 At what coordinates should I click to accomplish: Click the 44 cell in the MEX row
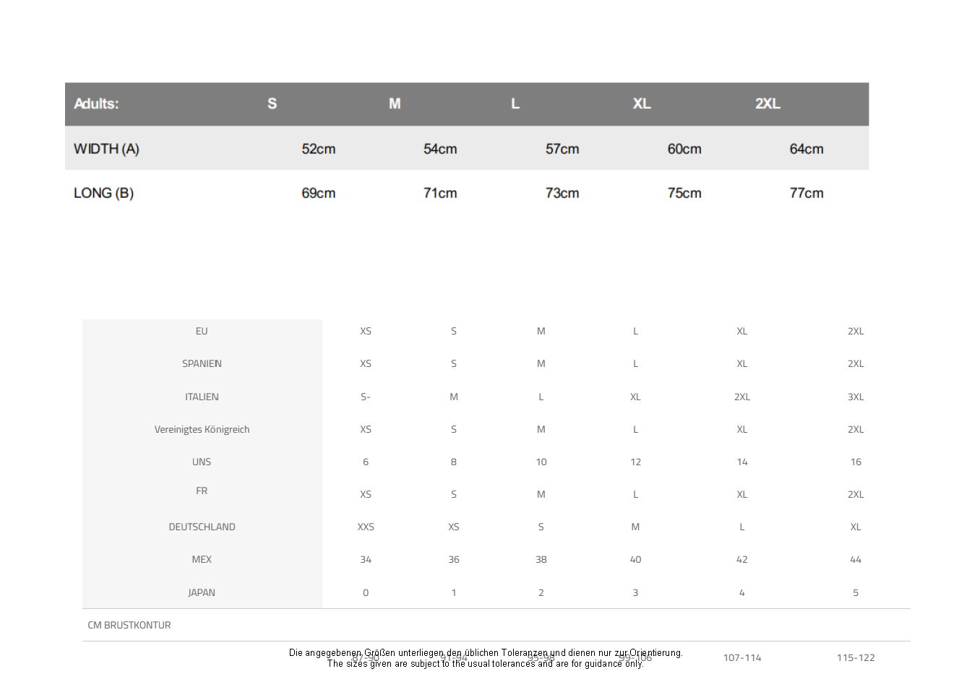(x=856, y=559)
